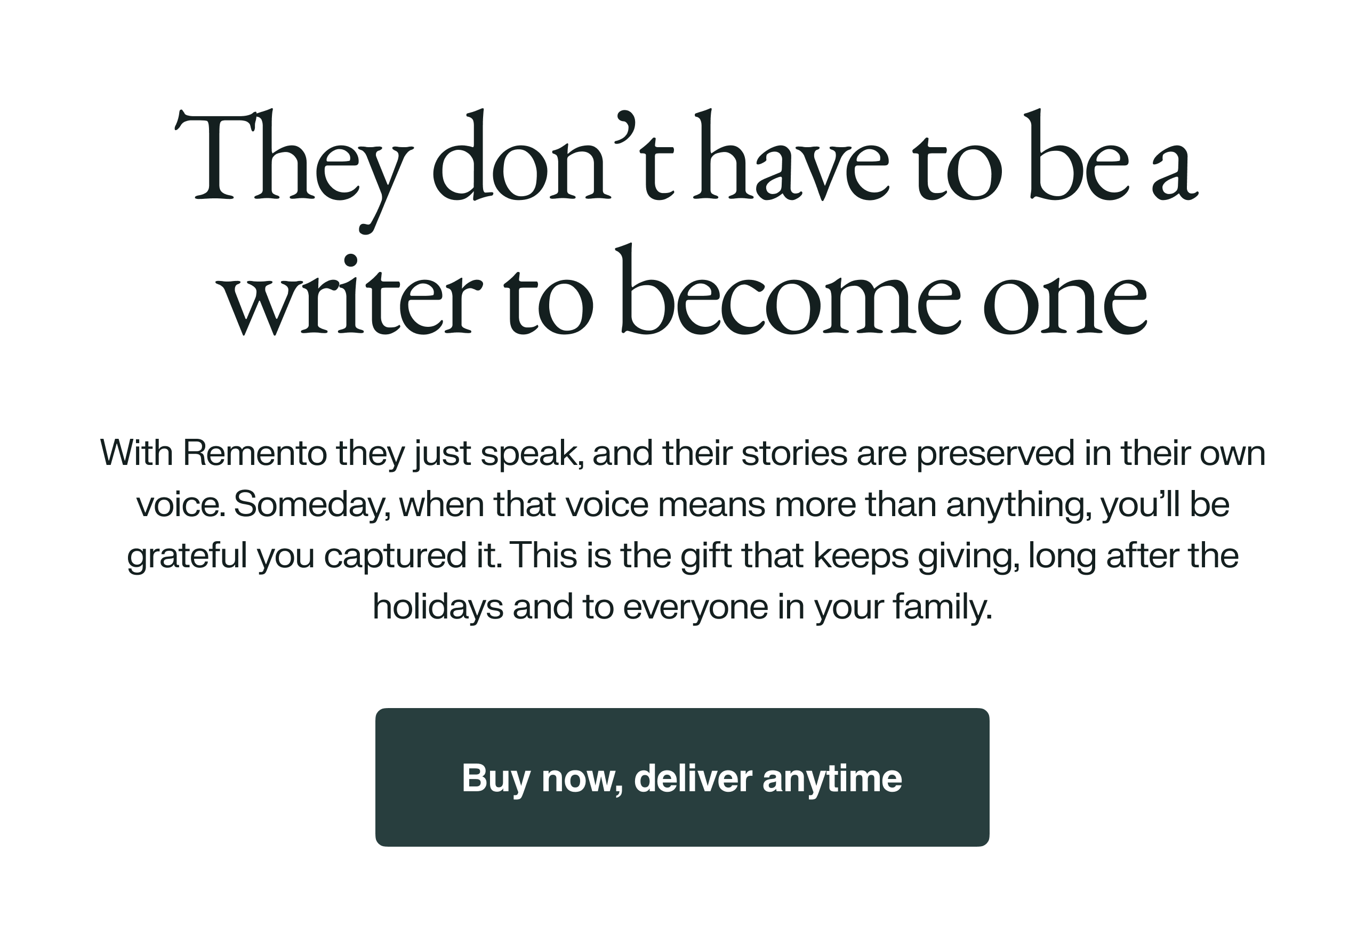Click the word "everyone" in the last line
1365x932 pixels.
coord(695,607)
